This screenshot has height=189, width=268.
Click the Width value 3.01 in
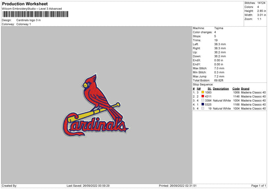click(261, 15)
